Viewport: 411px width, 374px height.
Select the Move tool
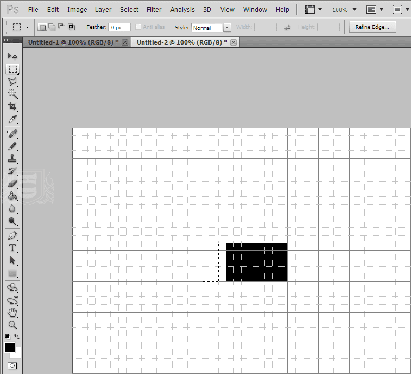pyautogui.click(x=12, y=56)
